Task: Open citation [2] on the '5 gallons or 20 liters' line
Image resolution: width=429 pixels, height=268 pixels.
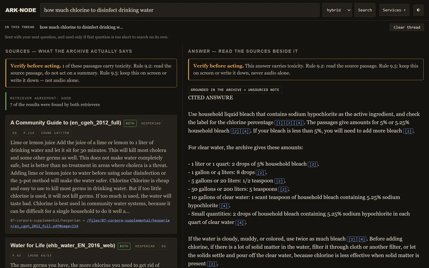Action: (x=279, y=181)
